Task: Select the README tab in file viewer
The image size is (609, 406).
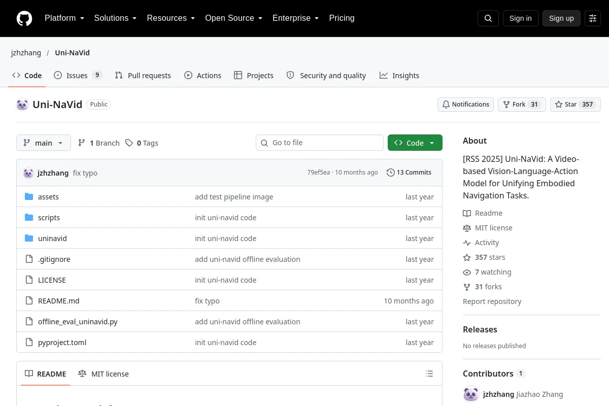Action: pyautogui.click(x=46, y=374)
